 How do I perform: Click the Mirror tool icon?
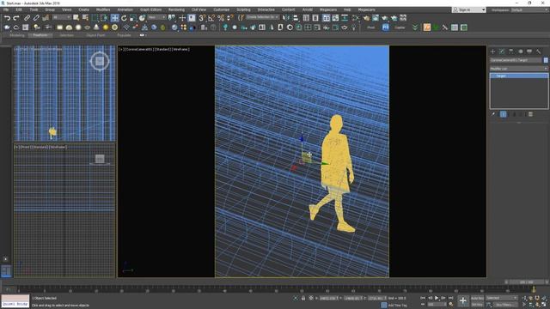tap(286, 18)
